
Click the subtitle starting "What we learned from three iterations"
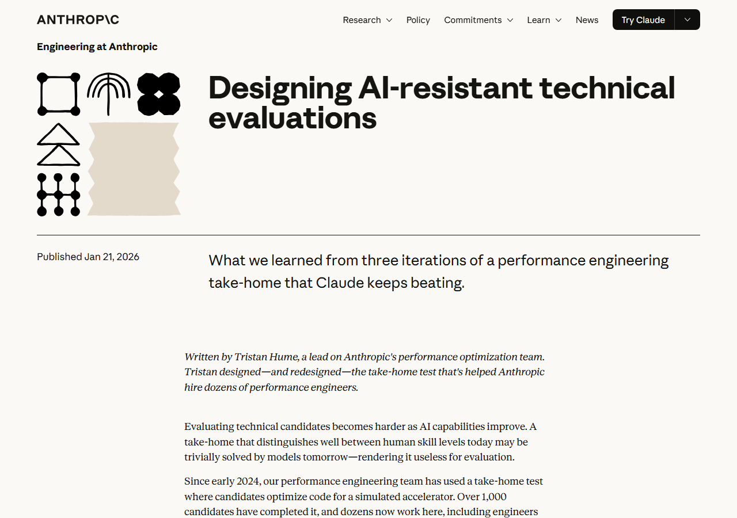tap(439, 272)
